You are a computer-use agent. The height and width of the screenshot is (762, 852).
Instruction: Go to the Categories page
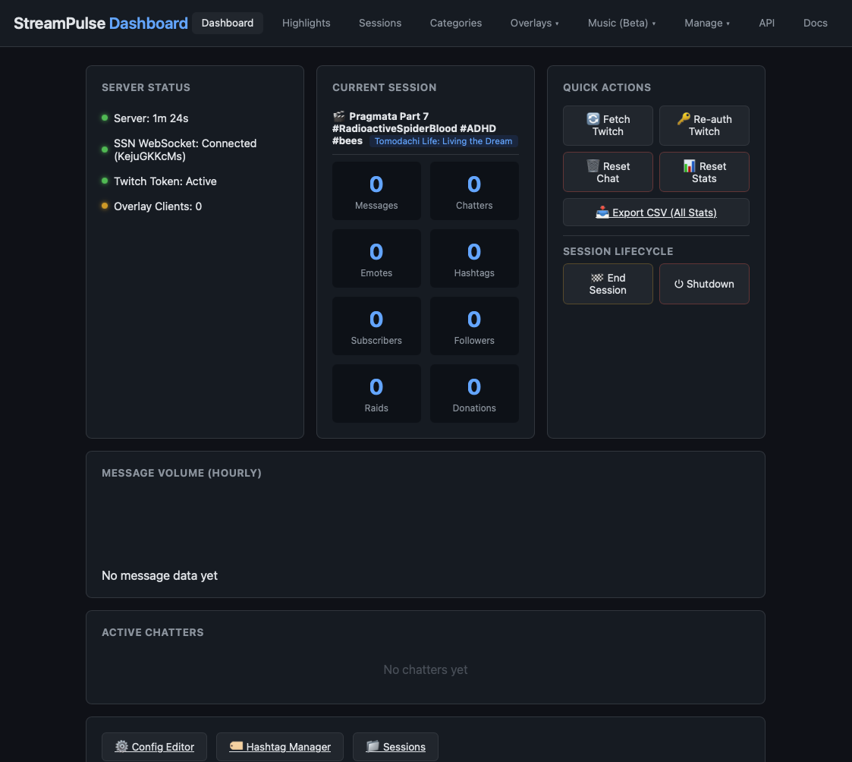click(x=455, y=23)
